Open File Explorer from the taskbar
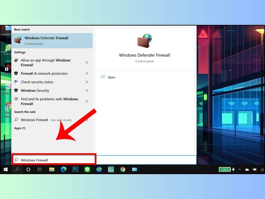 point(52,169)
